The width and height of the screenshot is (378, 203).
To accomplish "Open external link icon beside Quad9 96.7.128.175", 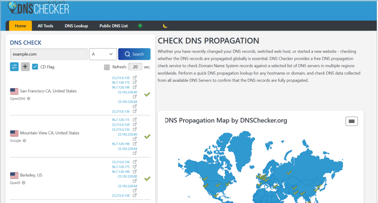I will (135, 166).
